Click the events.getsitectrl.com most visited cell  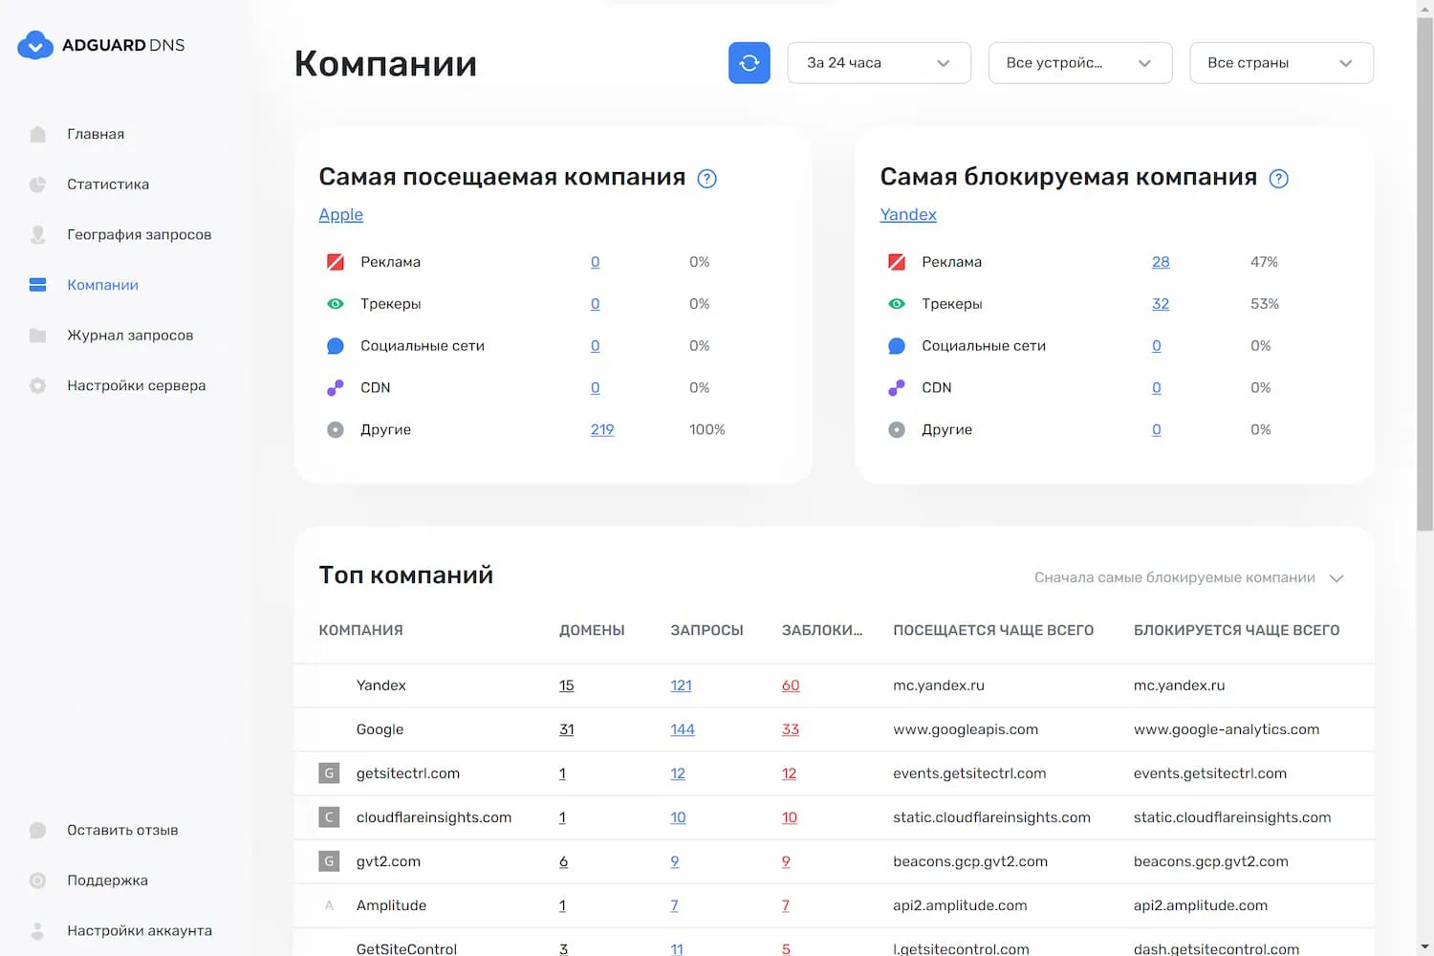[969, 773]
